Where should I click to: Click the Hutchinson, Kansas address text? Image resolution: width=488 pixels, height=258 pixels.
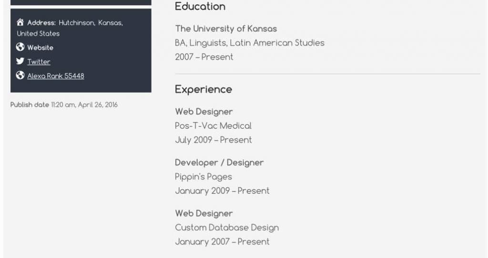pos(91,23)
